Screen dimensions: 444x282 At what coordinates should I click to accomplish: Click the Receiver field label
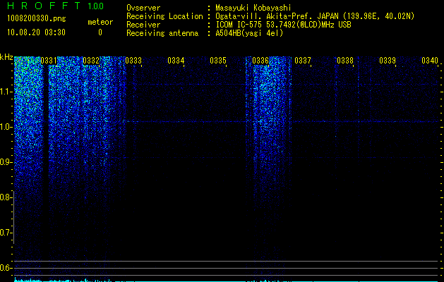tap(143, 25)
